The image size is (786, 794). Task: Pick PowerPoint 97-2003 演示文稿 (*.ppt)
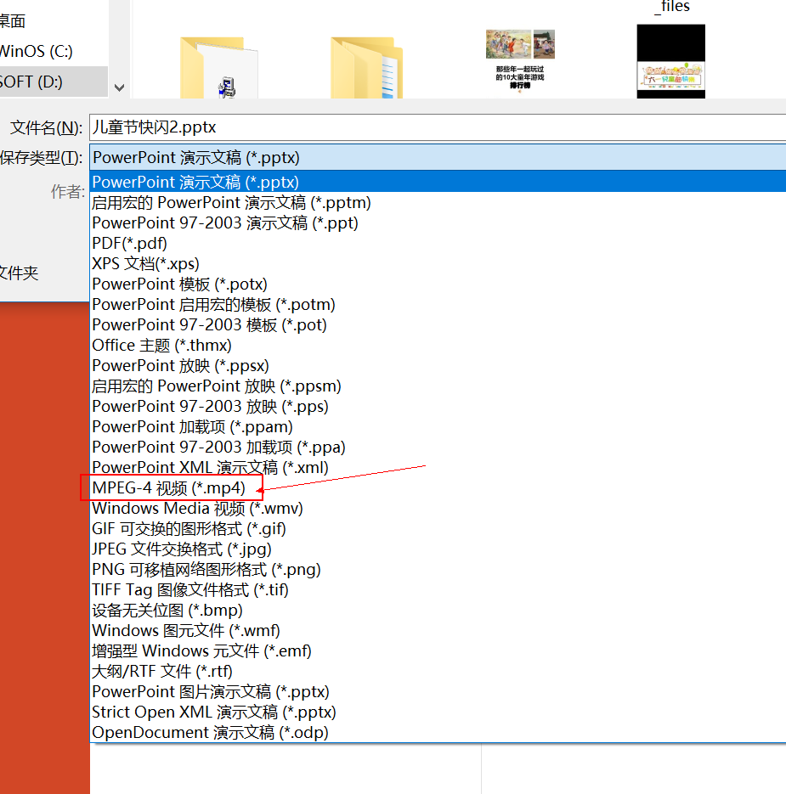click(x=438, y=222)
